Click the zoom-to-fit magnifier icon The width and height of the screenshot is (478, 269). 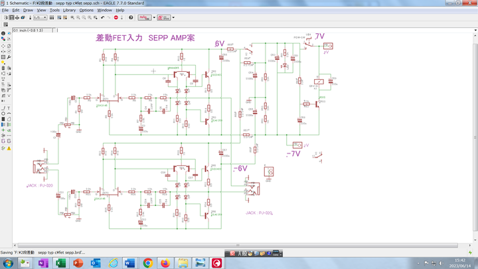point(72,18)
